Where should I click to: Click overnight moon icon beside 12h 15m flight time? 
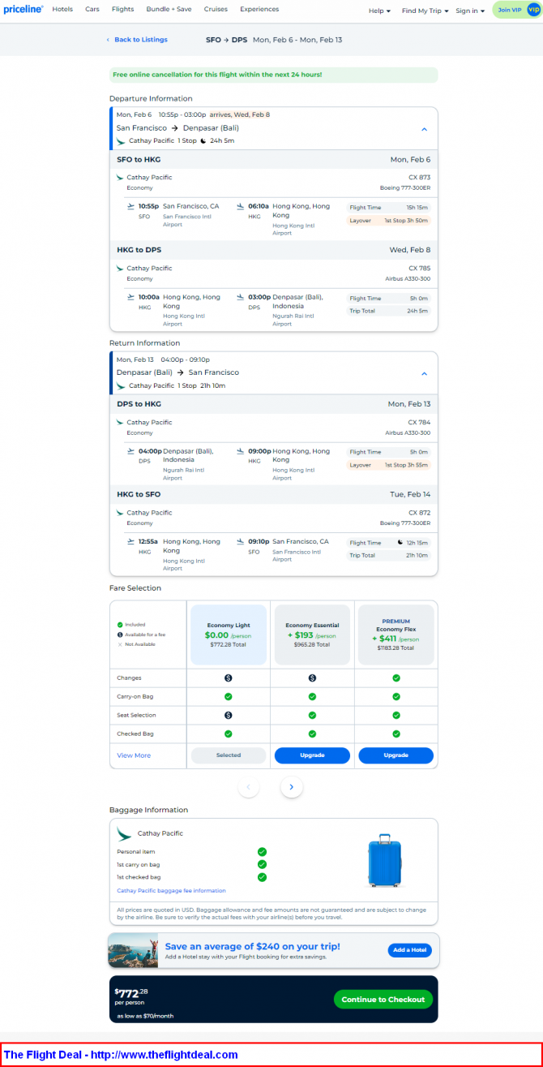[400, 542]
